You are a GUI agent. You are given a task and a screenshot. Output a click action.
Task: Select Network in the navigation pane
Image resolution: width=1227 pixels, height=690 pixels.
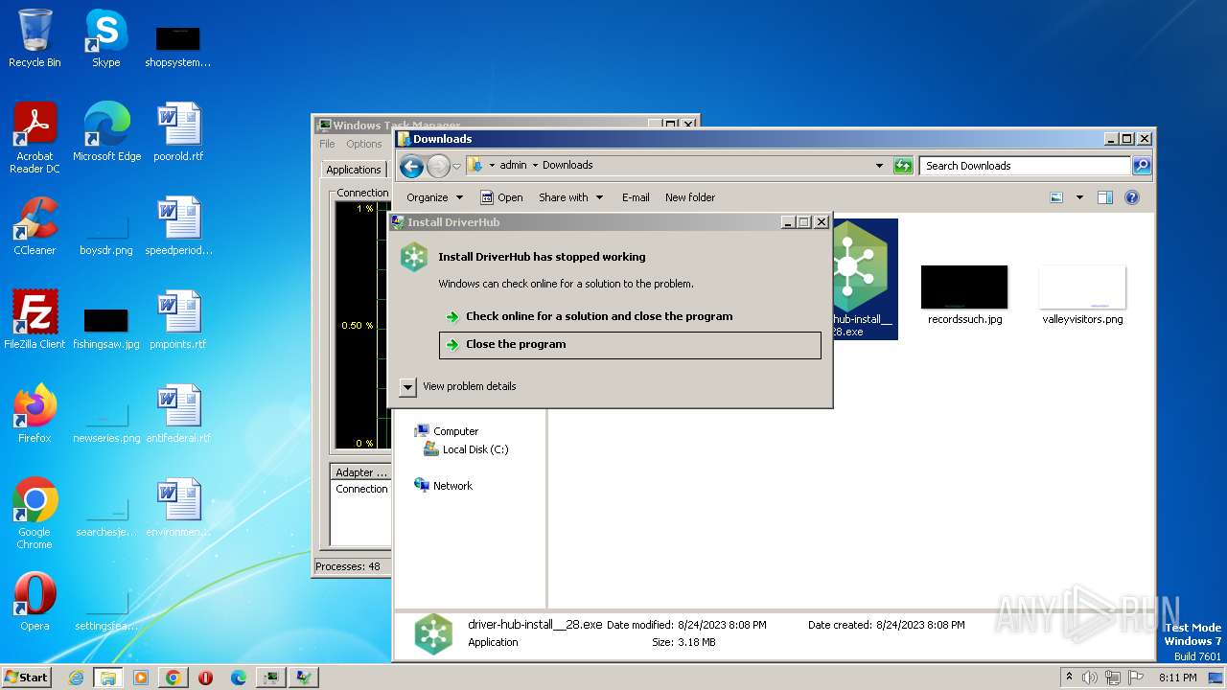click(444, 486)
